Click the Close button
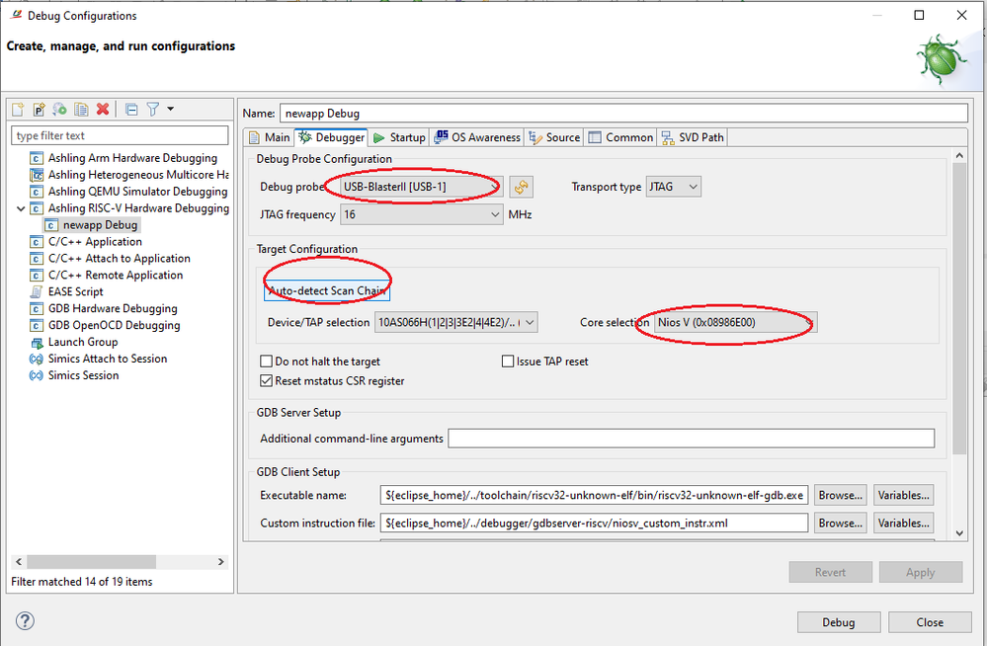 click(x=930, y=622)
